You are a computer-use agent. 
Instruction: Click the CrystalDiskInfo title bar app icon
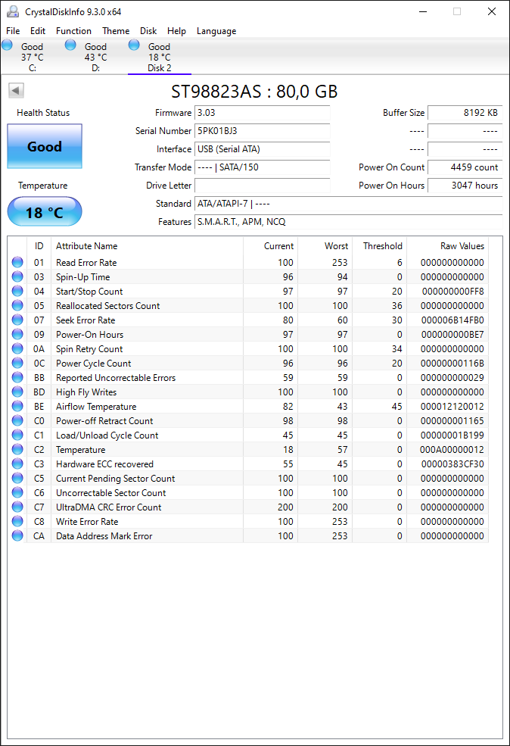13,11
